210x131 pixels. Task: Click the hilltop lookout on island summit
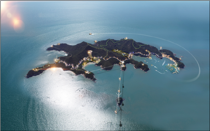pyautogui.click(x=126, y=38)
